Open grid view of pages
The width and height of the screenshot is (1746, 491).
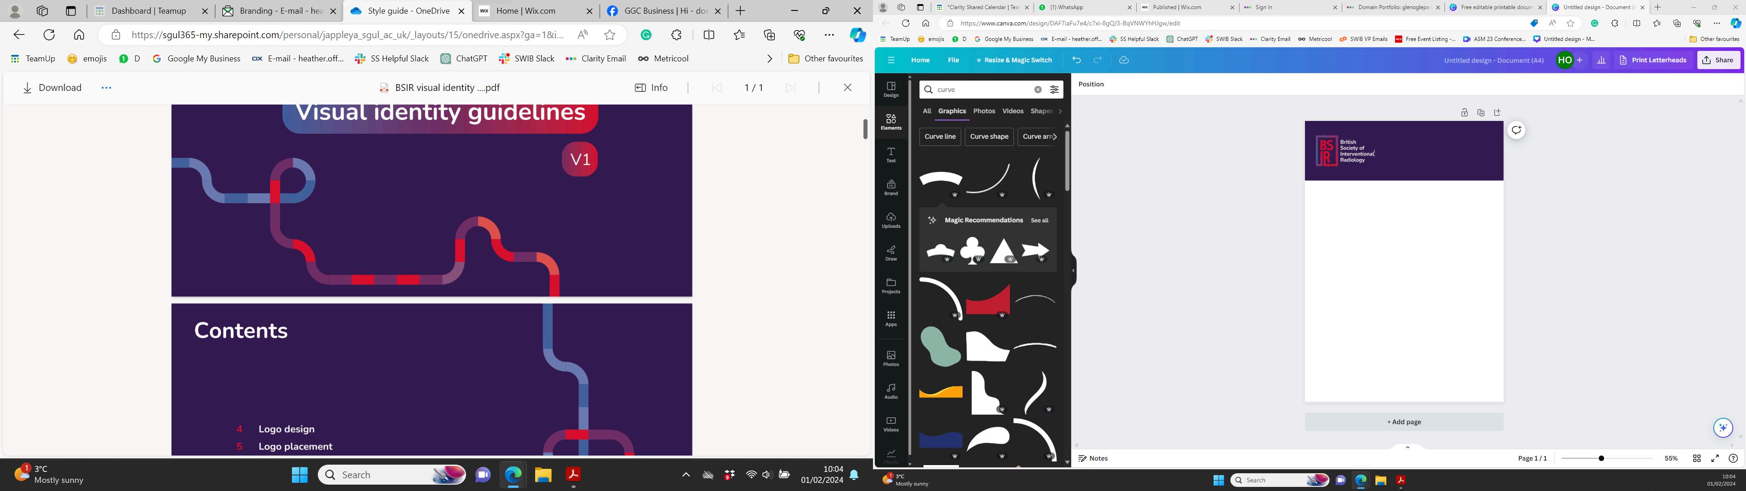[1696, 458]
